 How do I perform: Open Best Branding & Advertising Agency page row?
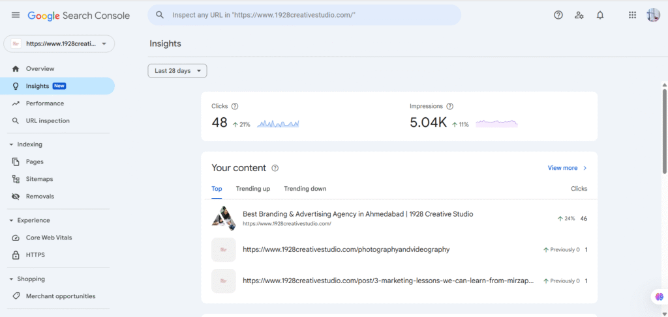coord(399,219)
